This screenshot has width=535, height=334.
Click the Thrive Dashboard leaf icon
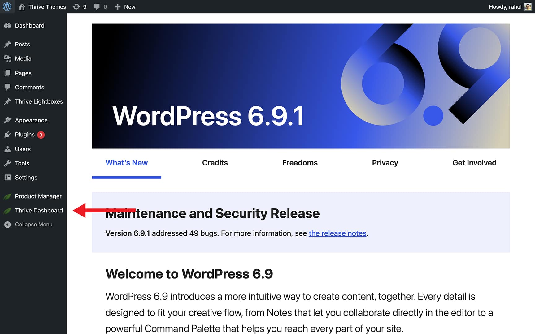click(7, 211)
